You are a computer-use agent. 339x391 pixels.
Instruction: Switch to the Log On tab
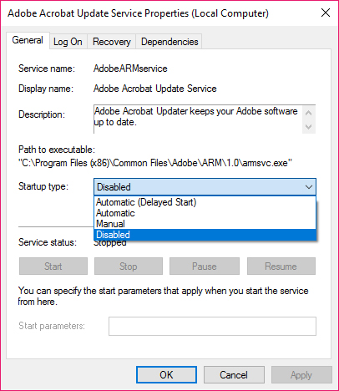point(68,42)
